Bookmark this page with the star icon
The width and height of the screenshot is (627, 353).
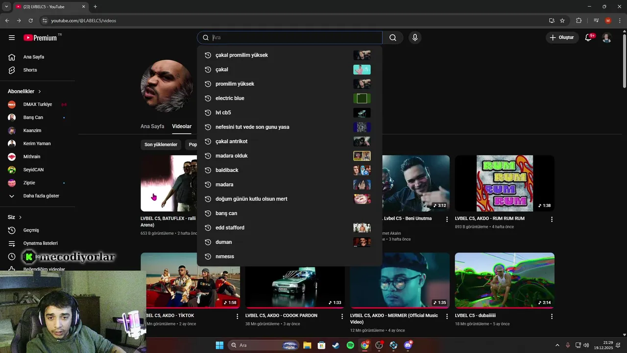pyautogui.click(x=562, y=21)
